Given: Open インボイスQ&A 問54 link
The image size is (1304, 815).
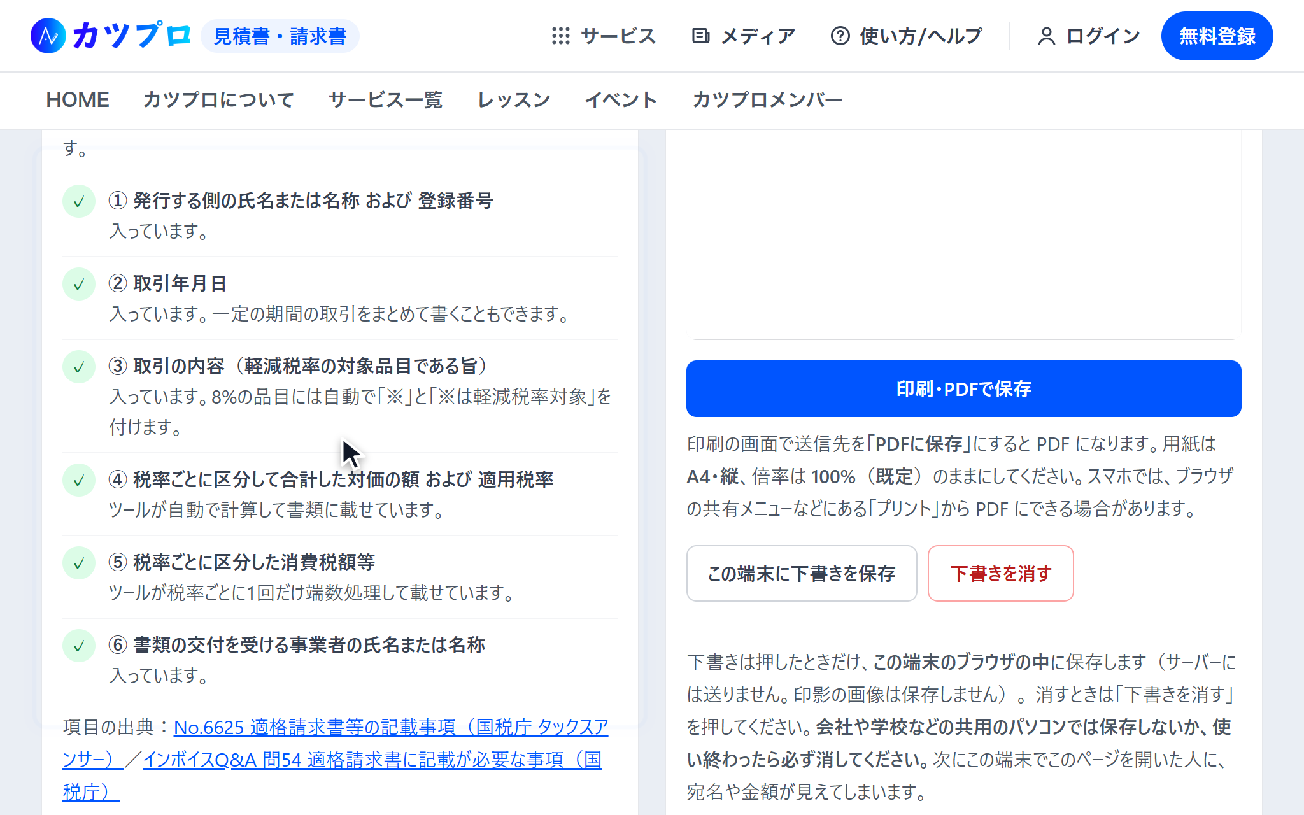Looking at the screenshot, I should pos(372,760).
